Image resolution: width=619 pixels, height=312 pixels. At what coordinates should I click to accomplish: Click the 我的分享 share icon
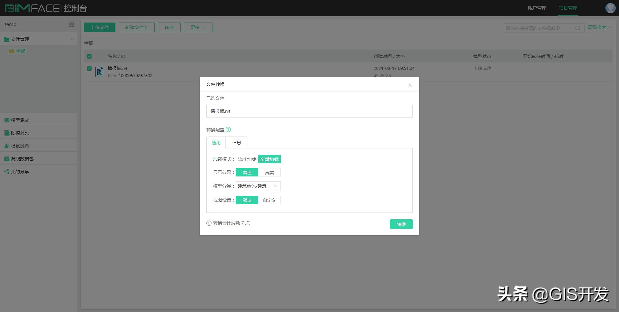[7, 172]
